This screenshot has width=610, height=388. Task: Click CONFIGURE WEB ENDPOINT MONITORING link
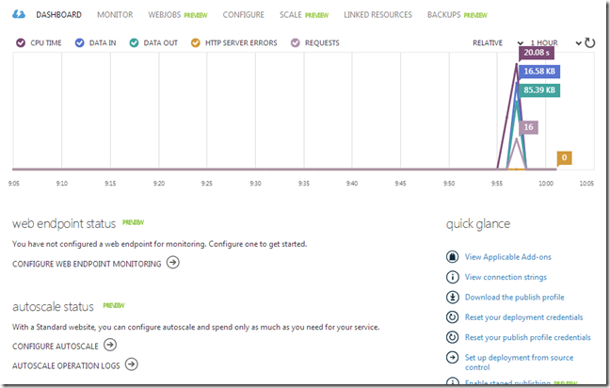pyautogui.click(x=87, y=264)
